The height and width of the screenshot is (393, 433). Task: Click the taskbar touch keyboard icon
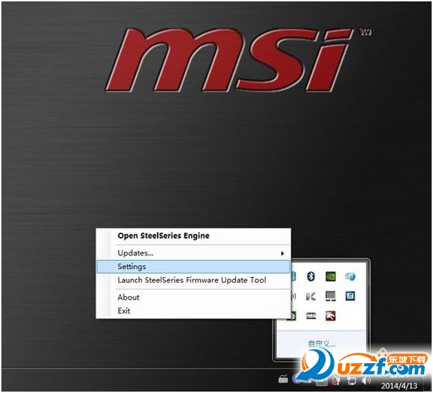(x=284, y=379)
